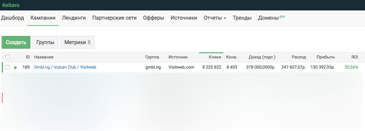The image size is (365, 131).
Task: Check the campaign 189 row checkbox
Action: (8, 67)
